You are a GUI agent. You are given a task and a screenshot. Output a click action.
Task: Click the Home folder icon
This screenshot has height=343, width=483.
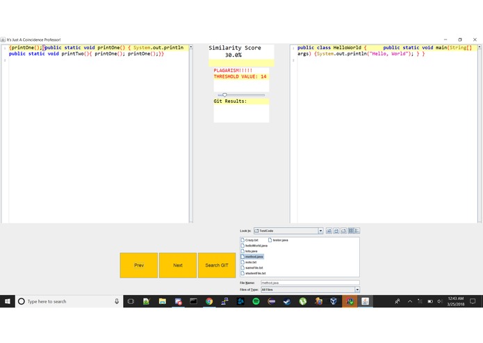[x=336, y=231]
